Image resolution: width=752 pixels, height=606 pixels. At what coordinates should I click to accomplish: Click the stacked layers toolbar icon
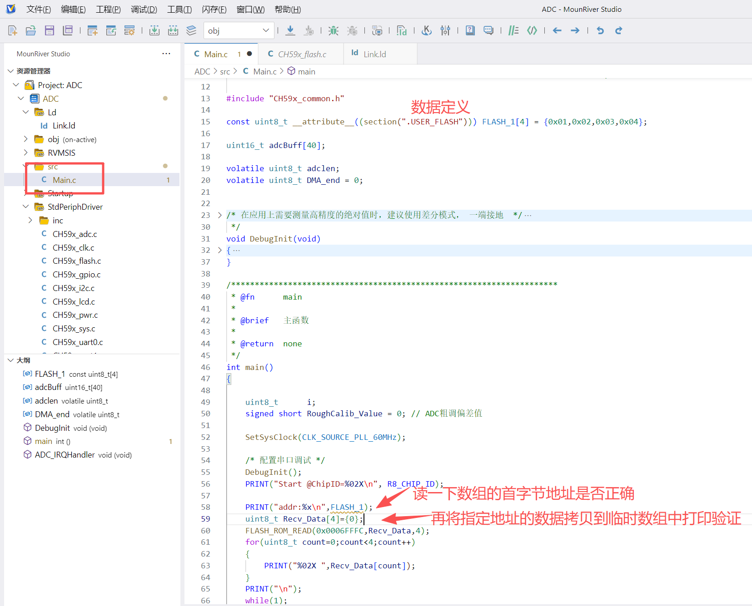pos(191,30)
